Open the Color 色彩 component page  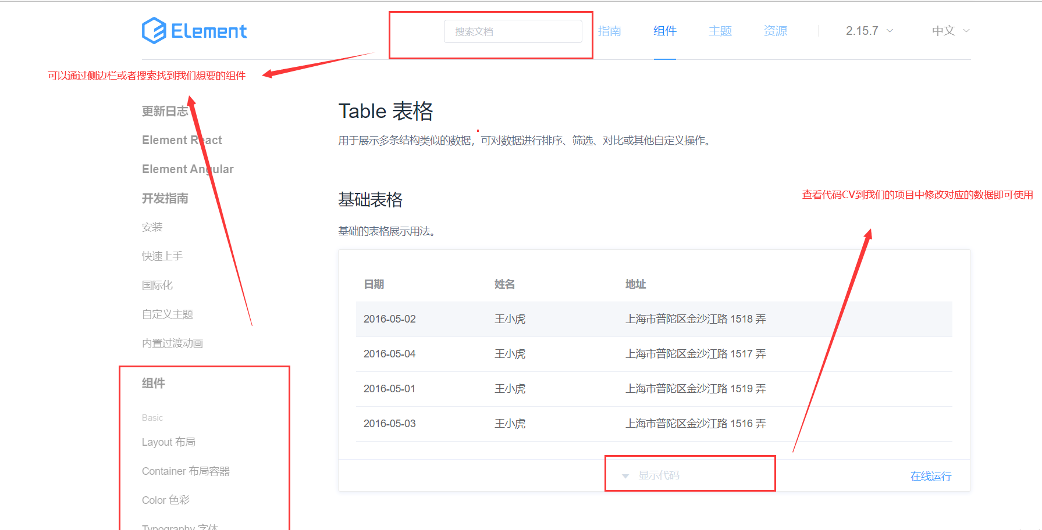166,499
